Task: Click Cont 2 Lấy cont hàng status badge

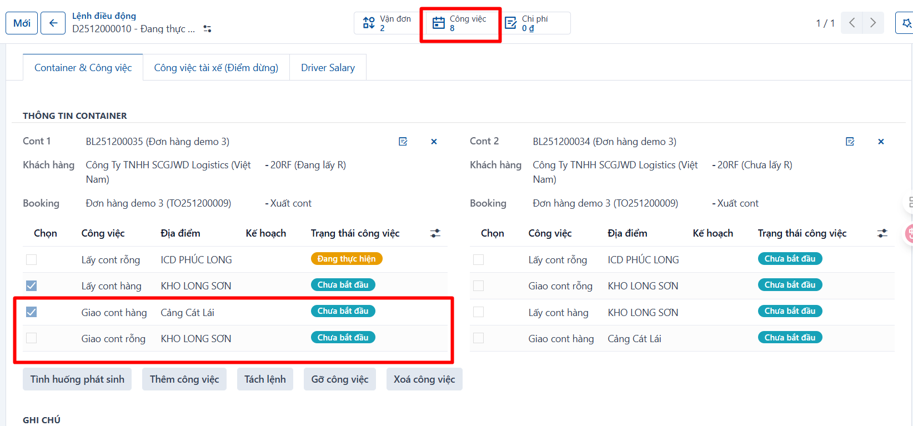Action: click(x=790, y=311)
